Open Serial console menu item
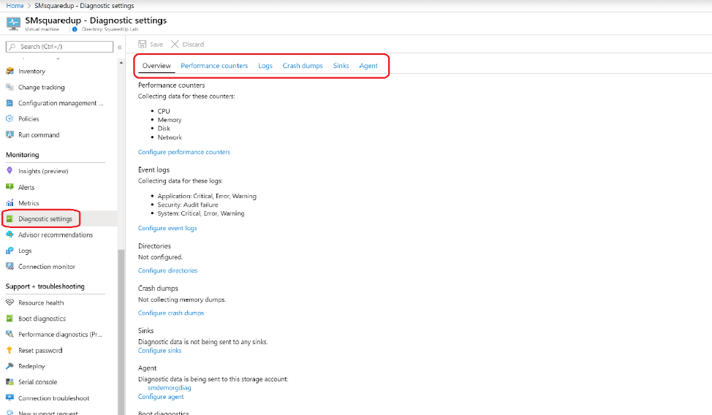 [x=38, y=382]
